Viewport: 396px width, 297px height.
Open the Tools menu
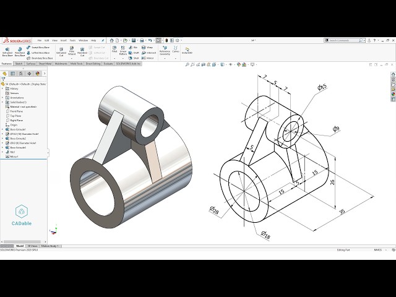(73, 40)
